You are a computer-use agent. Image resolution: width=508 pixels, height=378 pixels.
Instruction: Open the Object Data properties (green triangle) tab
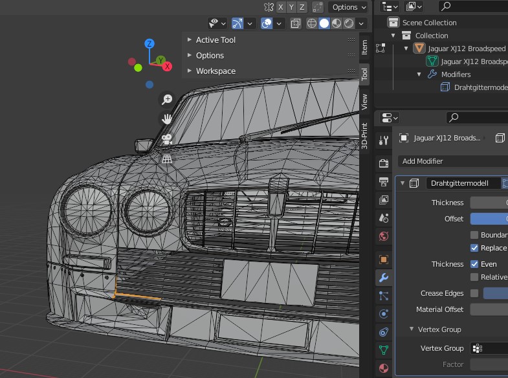pyautogui.click(x=384, y=350)
